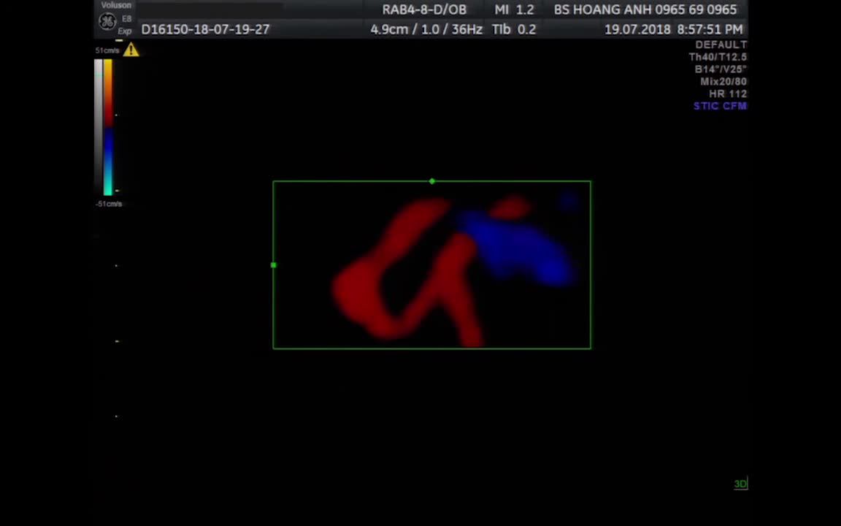The height and width of the screenshot is (526, 841).
Task: Click the date and time display
Action: 673,29
